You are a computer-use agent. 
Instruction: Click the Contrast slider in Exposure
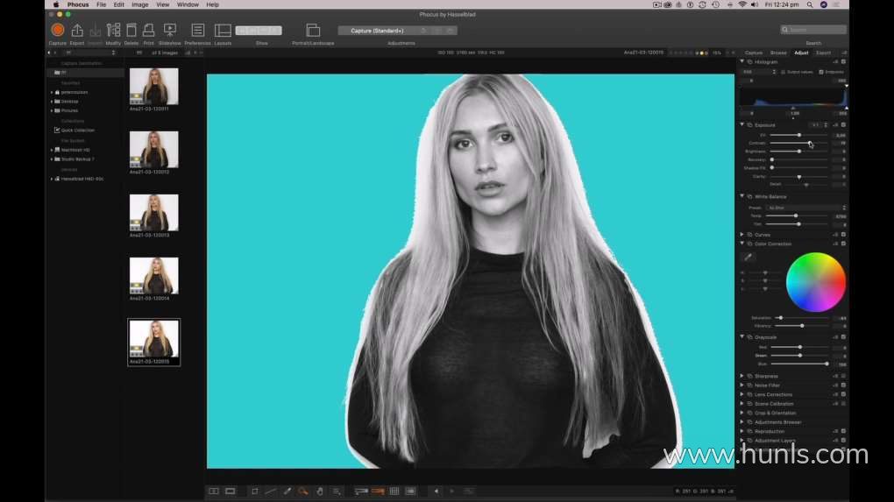pyautogui.click(x=798, y=143)
